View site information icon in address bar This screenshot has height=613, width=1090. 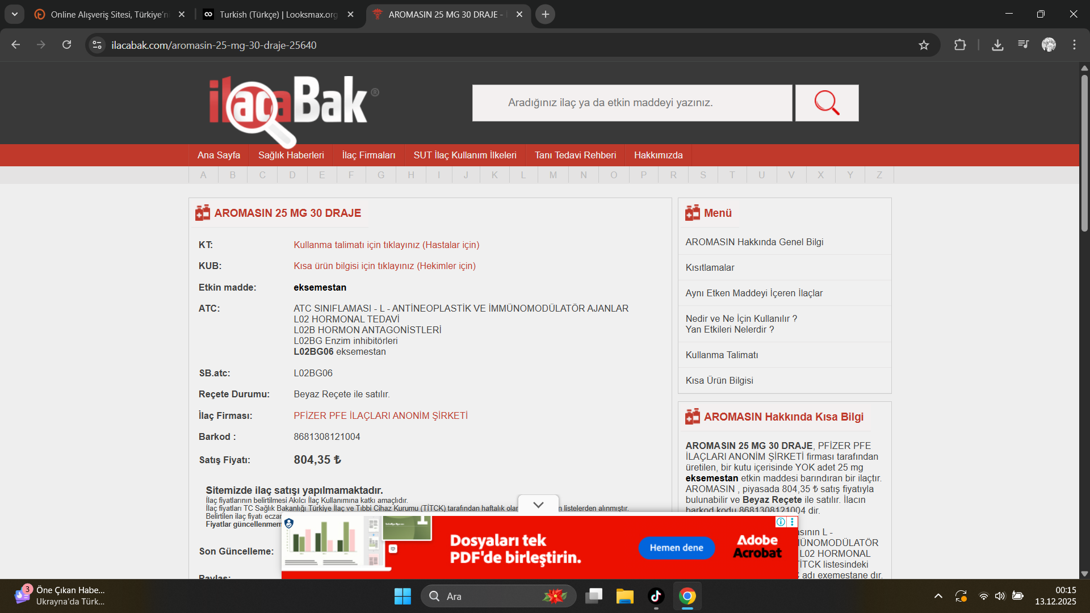tap(97, 45)
